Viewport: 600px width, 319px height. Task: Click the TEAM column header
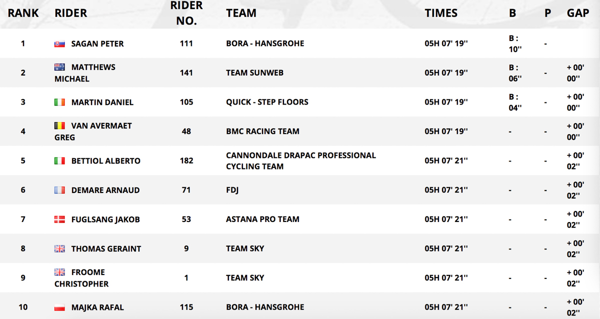[241, 13]
